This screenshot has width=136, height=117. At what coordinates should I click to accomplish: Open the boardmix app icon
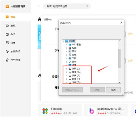(x=92, y=111)
